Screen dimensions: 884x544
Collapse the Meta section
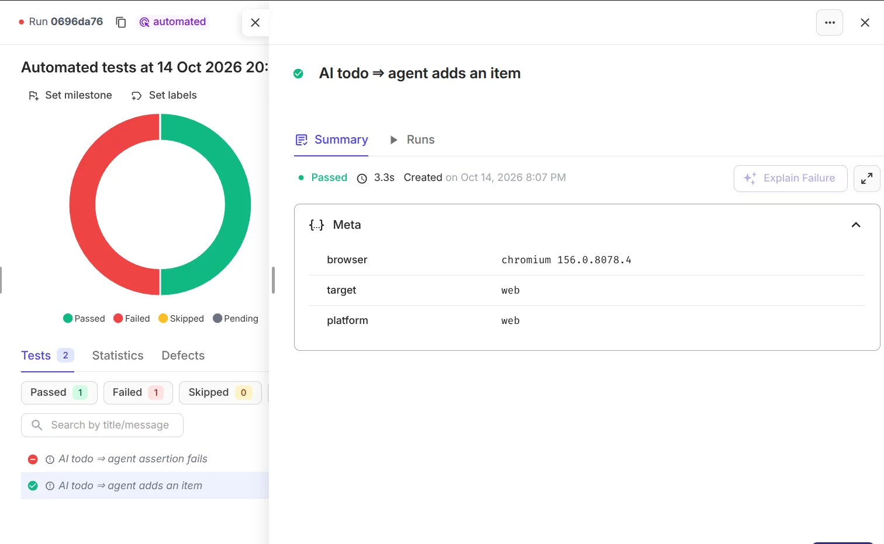click(x=856, y=225)
